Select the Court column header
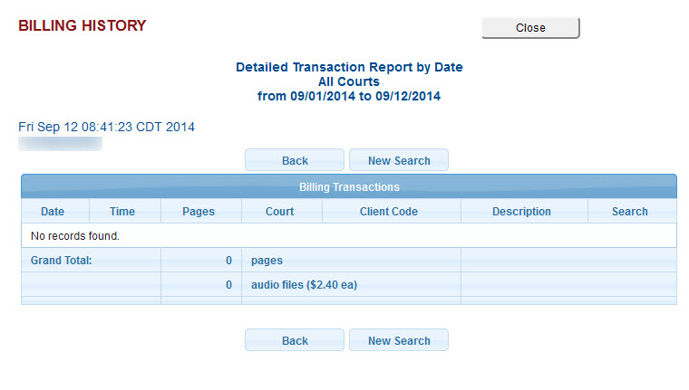 coord(279,212)
